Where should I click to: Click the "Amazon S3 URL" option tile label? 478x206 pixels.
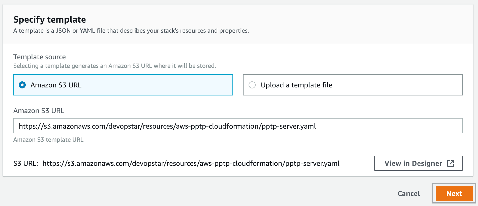56,85
